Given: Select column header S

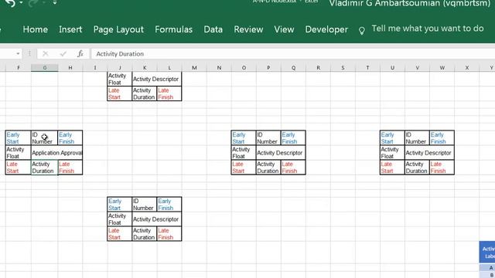Looking at the screenshot, I should point(343,68).
